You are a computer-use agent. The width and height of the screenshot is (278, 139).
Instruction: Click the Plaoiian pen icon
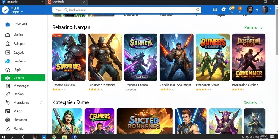(x=7, y=94)
